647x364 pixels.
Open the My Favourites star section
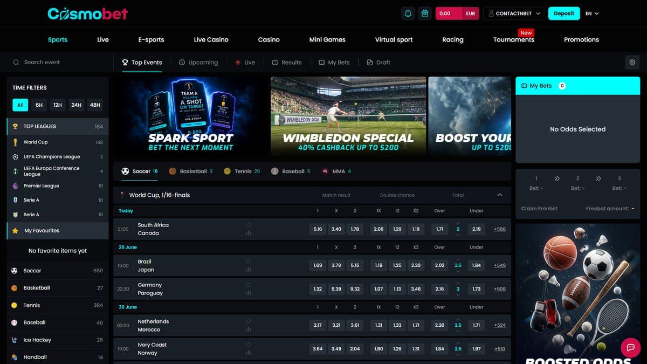pyautogui.click(x=58, y=231)
